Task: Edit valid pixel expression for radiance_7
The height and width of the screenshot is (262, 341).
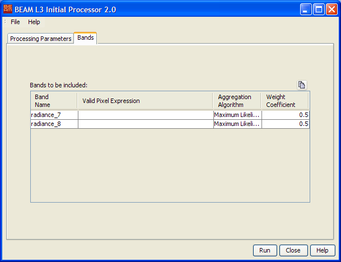Action: tap(145, 115)
